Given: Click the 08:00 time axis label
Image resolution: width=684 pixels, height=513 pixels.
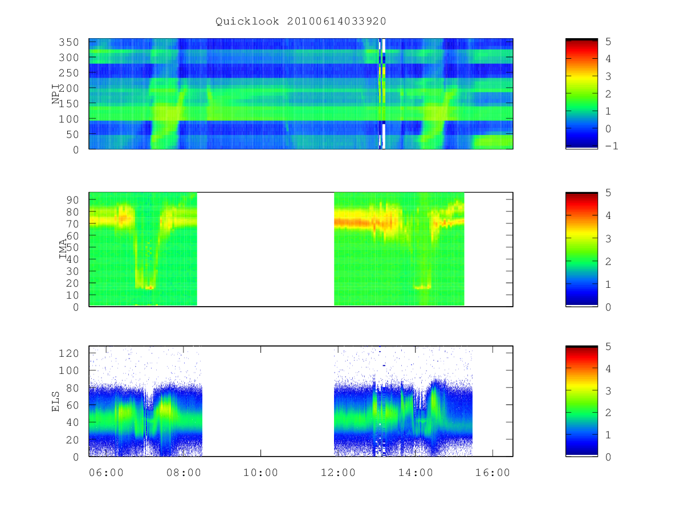Looking at the screenshot, I should (184, 473).
